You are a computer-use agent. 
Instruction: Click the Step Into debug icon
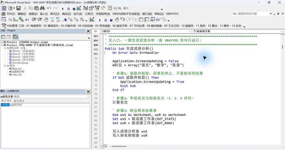(x=123, y=20)
